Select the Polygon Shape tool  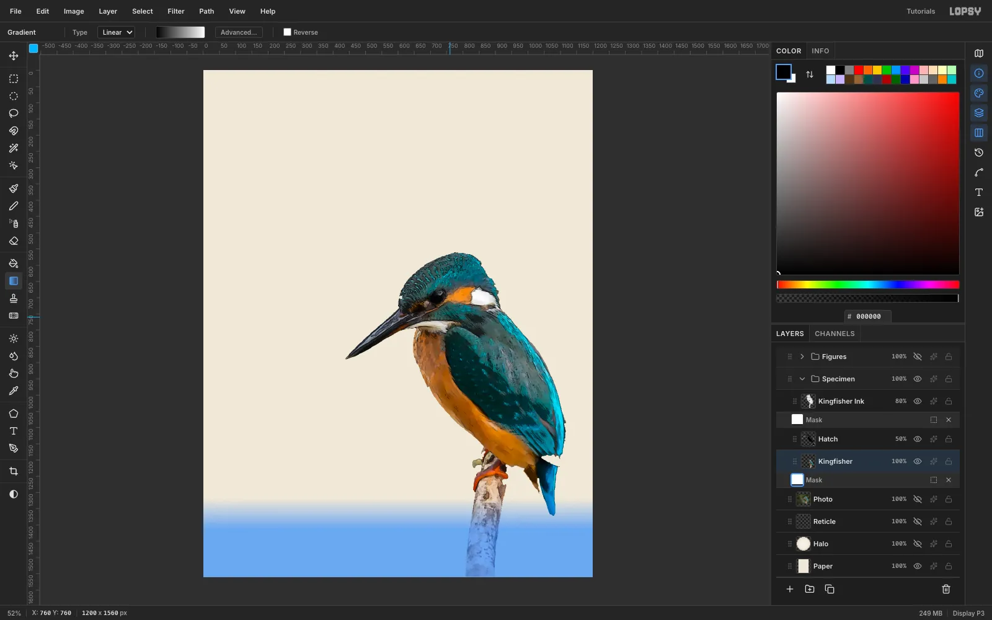(14, 414)
